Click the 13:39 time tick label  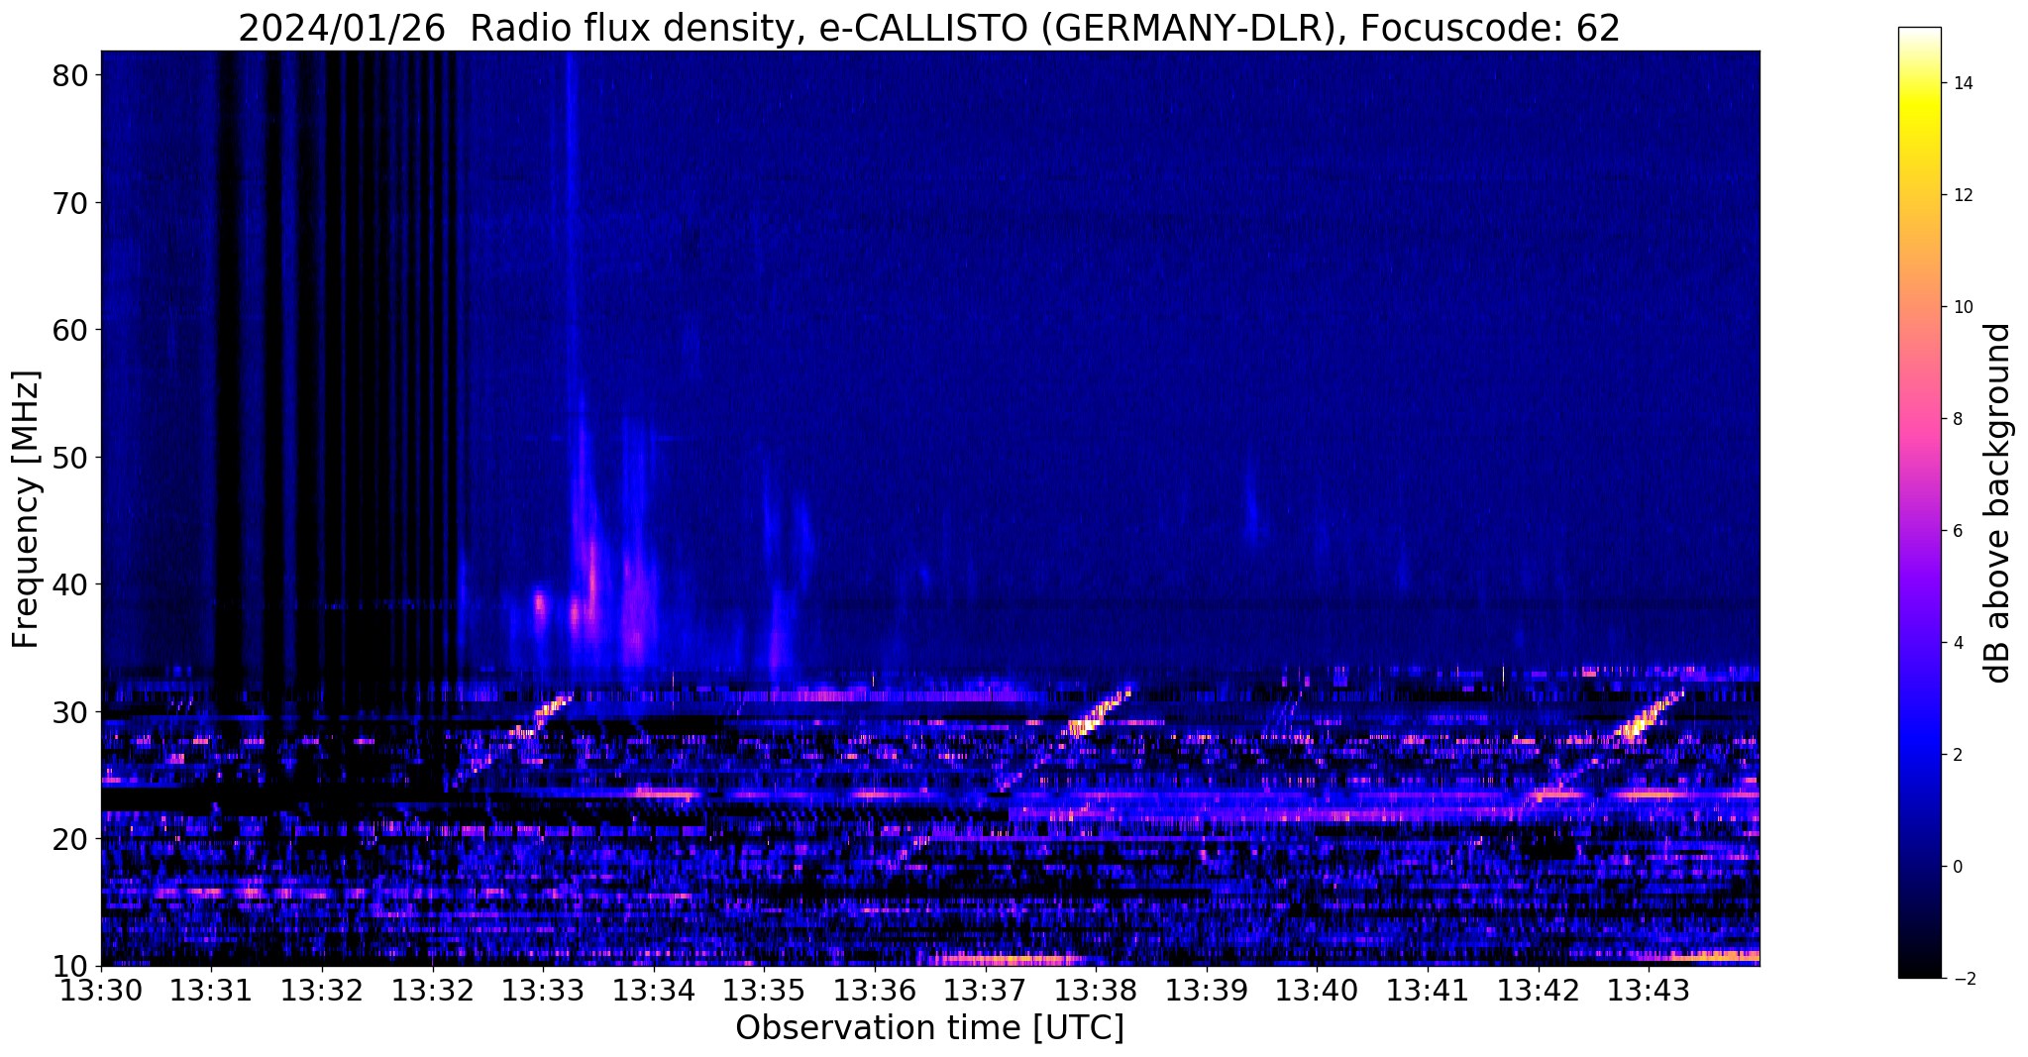click(x=1207, y=991)
